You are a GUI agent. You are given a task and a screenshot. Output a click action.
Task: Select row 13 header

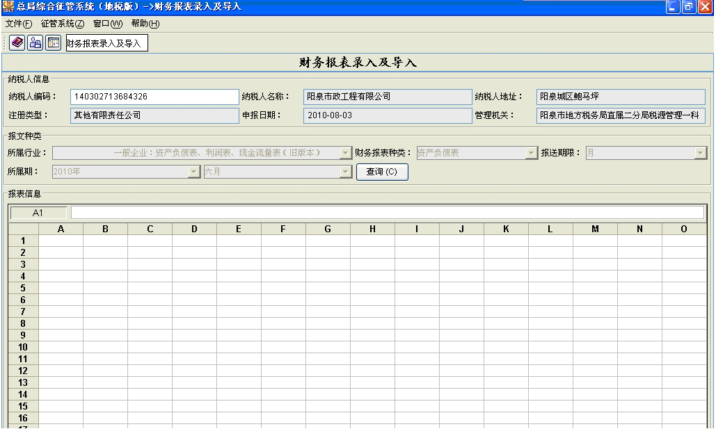point(23,382)
